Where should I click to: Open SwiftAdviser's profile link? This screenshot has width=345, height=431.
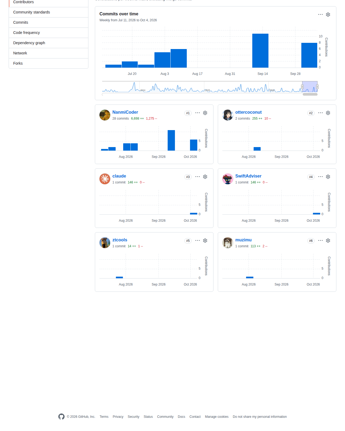click(x=248, y=176)
